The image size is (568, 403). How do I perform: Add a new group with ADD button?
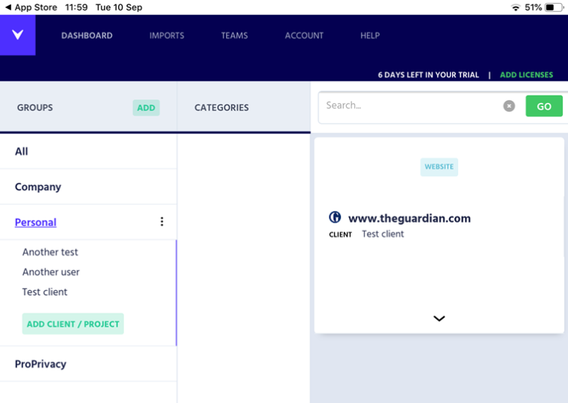(x=146, y=108)
